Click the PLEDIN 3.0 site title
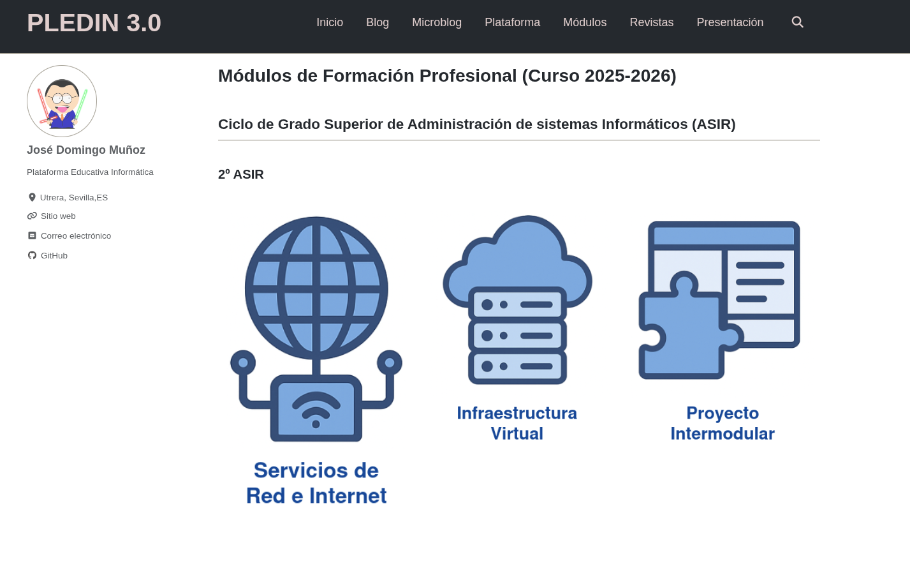Viewport: 910px width, 582px height. click(x=94, y=23)
